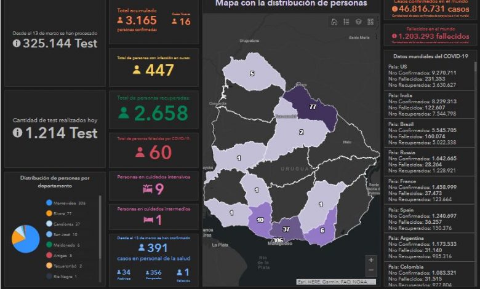
Task: Select the Montevideo blue legend swatch
Action: pos(49,202)
